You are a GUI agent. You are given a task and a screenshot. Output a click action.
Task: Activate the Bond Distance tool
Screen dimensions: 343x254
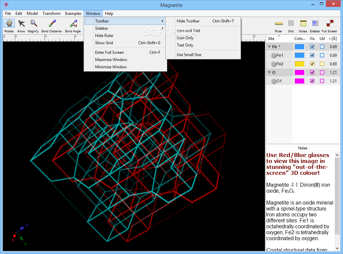(52, 26)
